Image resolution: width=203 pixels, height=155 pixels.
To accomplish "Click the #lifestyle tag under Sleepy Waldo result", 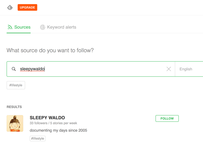I will (38, 139).
